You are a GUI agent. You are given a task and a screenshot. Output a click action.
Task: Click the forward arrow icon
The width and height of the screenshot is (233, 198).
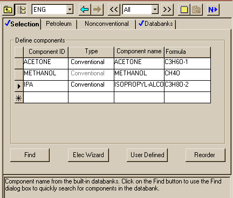tap(97, 10)
